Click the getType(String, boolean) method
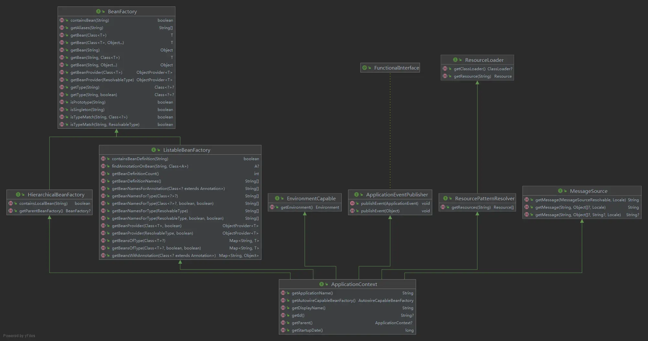 94,94
